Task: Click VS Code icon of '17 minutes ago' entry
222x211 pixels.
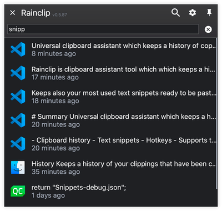Action: click(x=18, y=73)
